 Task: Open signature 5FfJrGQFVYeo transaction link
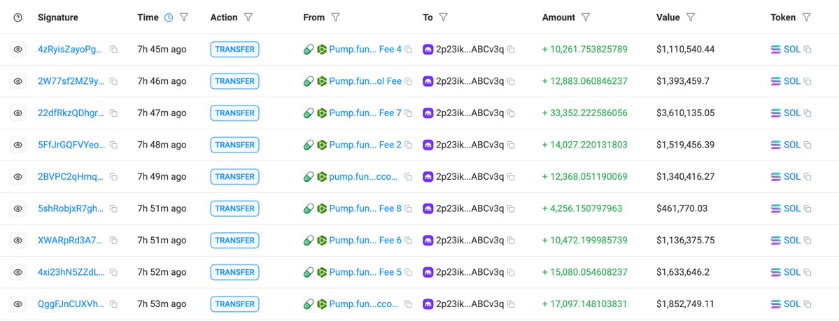[x=71, y=145]
